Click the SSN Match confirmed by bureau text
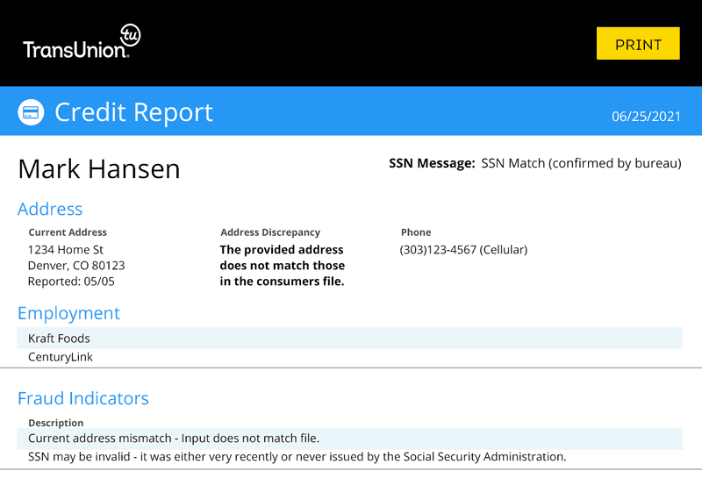 point(581,163)
